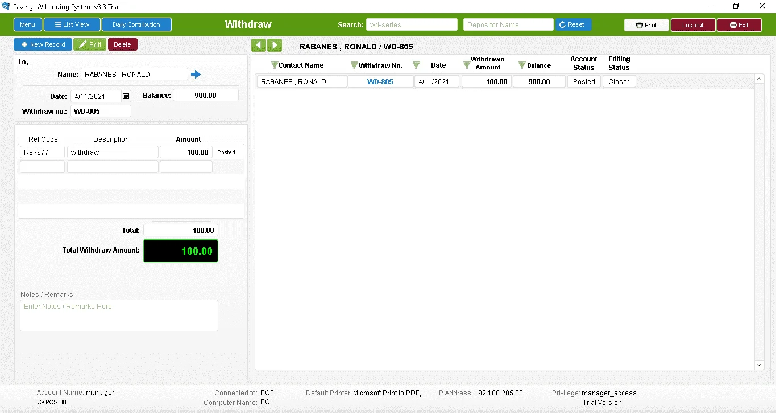The height and width of the screenshot is (413, 776).
Task: Click the Account Status column header
Action: (x=584, y=63)
